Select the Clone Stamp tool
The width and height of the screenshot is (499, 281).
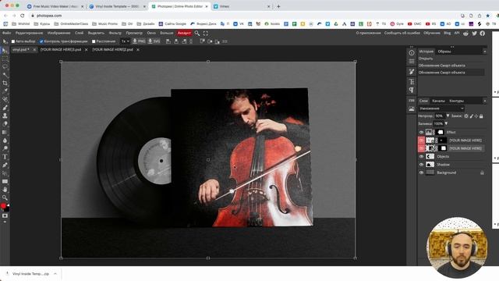point(5,116)
